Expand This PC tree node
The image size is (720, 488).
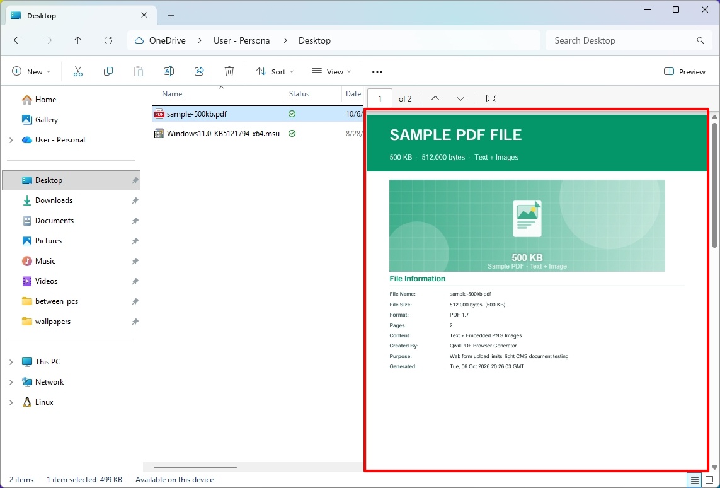(x=11, y=362)
